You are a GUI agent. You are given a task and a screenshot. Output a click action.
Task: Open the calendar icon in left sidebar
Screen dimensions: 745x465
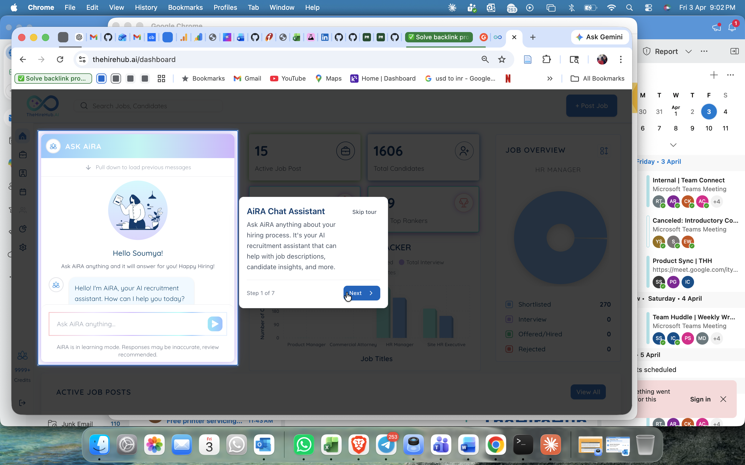(x=23, y=192)
